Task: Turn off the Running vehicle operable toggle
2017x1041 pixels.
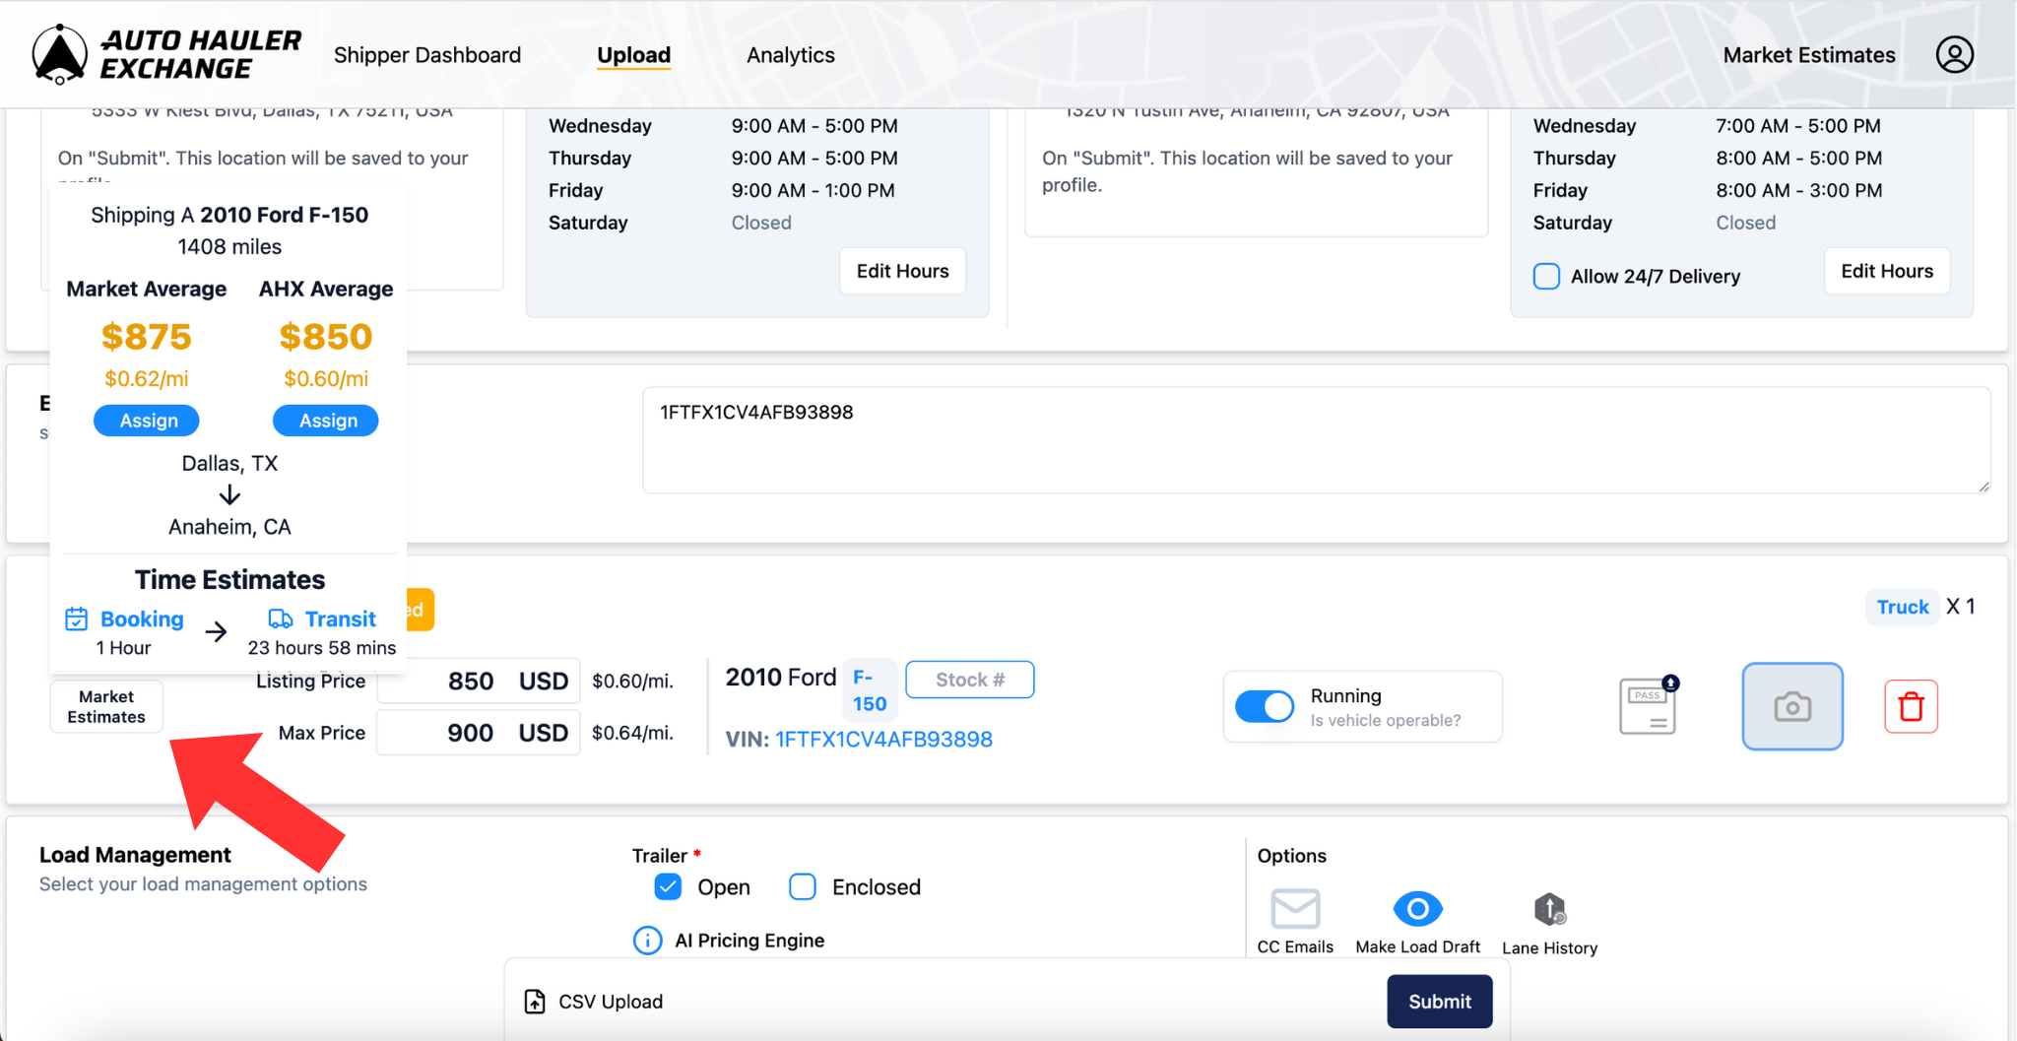Action: 1265,705
